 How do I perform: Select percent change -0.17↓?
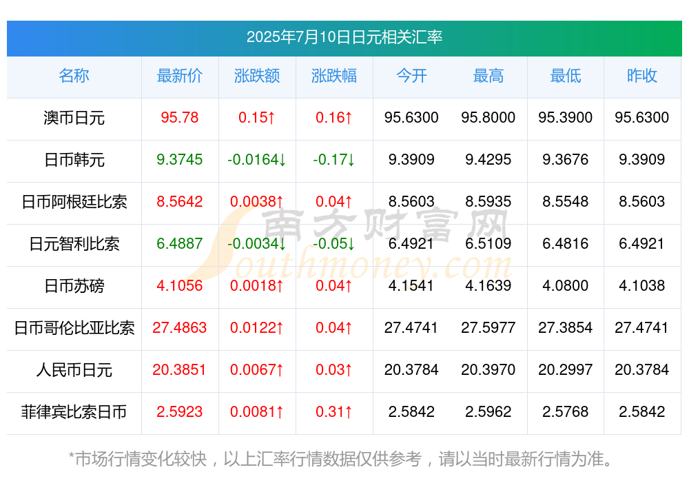click(334, 159)
